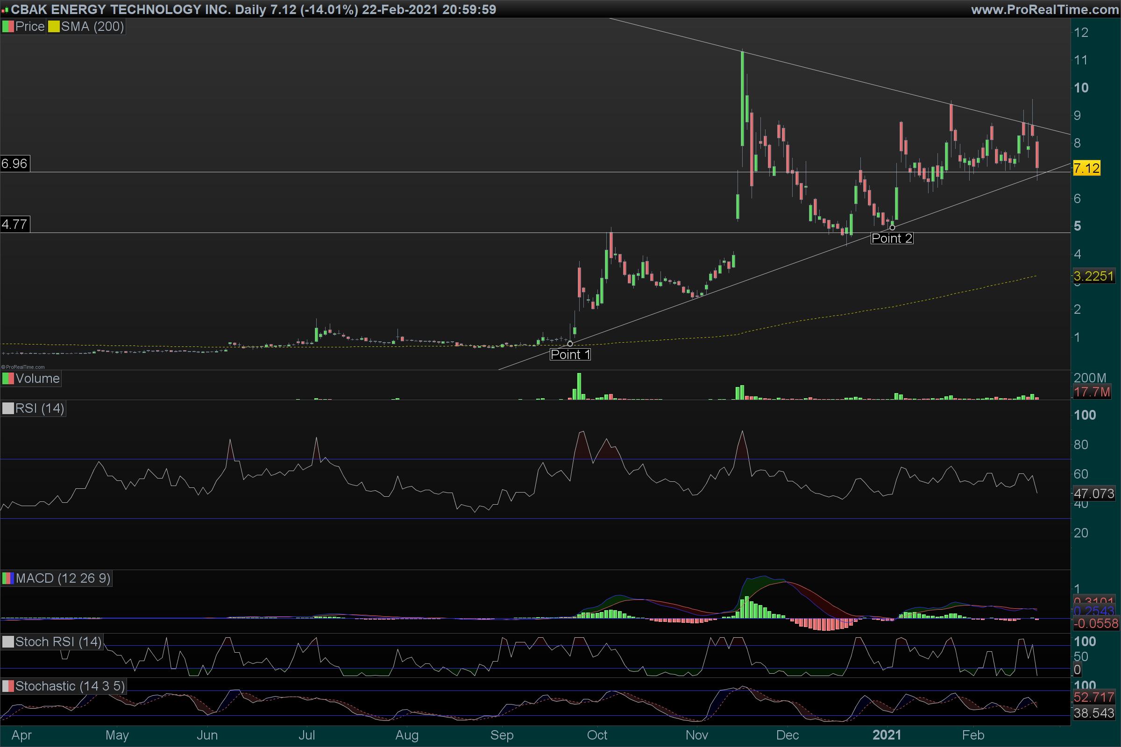Click the Stochastic (14 3 5) legend icon
The image size is (1121, 747).
click(x=8, y=686)
